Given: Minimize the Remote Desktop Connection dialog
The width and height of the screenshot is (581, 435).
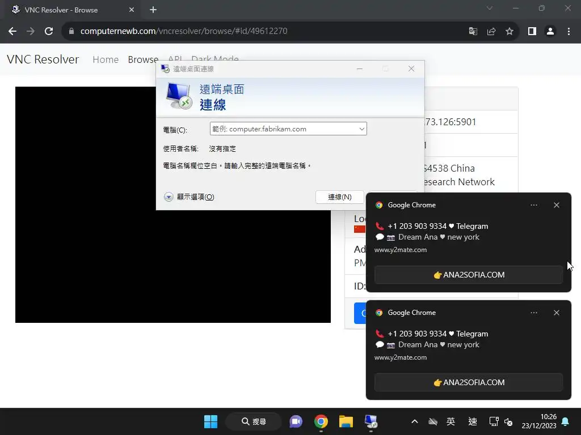Looking at the screenshot, I should (359, 69).
